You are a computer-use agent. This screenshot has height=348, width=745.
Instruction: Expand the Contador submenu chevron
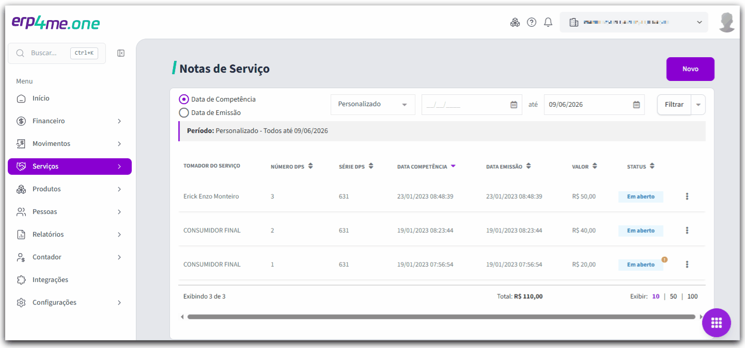119,257
